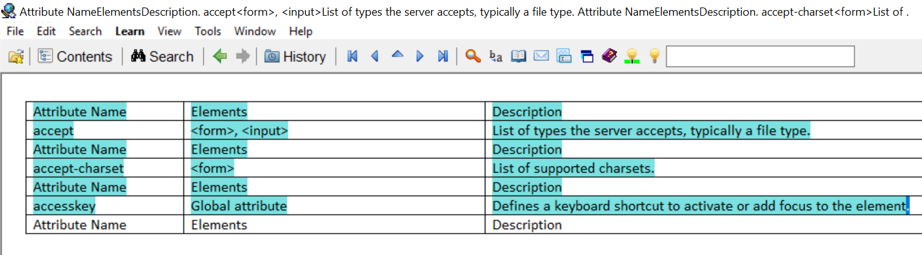Viewport: 922px width, 255px height.
Task: Open the Search menu
Action: (x=85, y=31)
